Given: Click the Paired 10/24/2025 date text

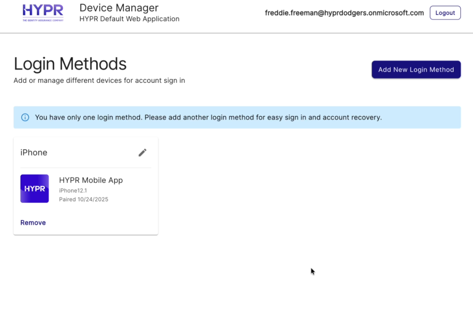Looking at the screenshot, I should [x=84, y=200].
